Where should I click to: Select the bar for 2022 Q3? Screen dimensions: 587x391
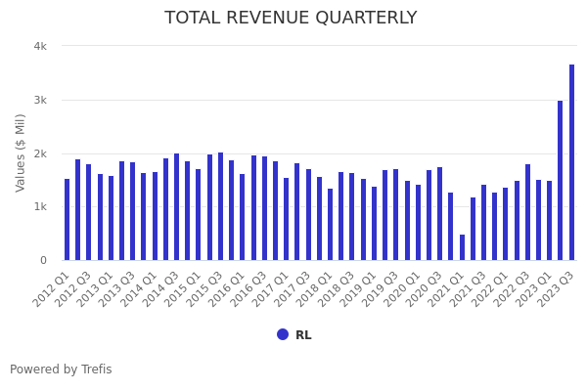point(527,212)
